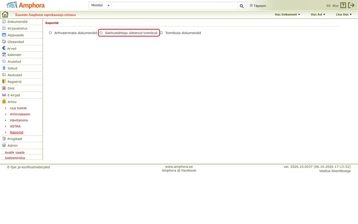Open Arhiiviskeem under Arhiiv
358x224 pixels.
coord(20,114)
